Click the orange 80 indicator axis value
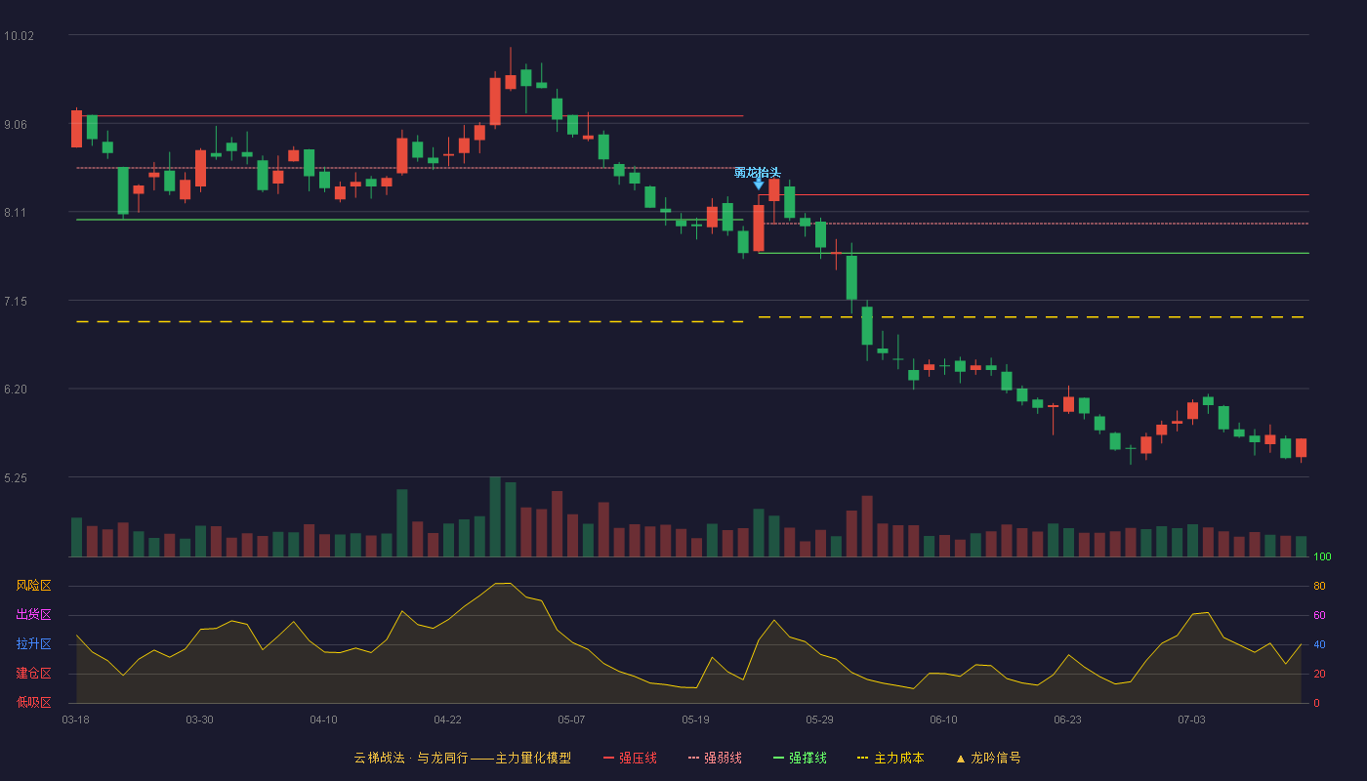 [x=1319, y=587]
